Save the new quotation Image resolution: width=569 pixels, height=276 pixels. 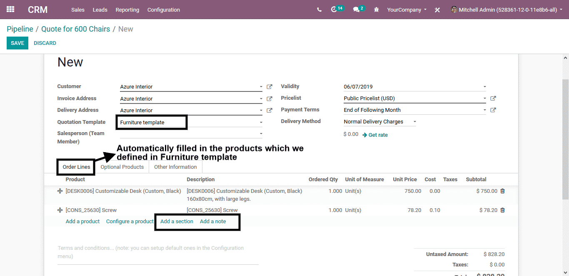[17, 43]
